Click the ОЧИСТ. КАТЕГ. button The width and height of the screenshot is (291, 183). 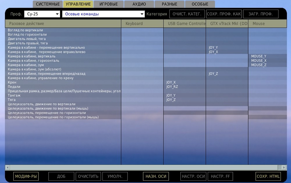coord(187,14)
